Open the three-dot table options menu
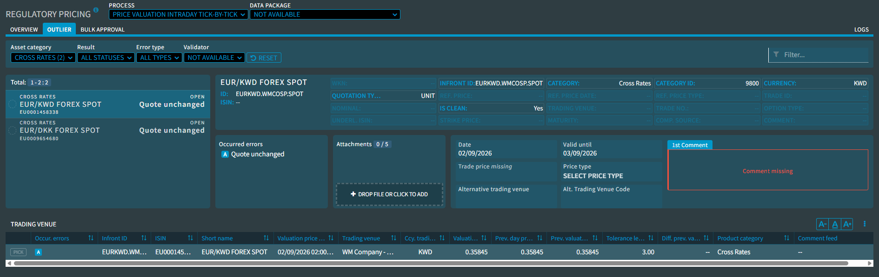This screenshot has width=879, height=277. [x=865, y=224]
